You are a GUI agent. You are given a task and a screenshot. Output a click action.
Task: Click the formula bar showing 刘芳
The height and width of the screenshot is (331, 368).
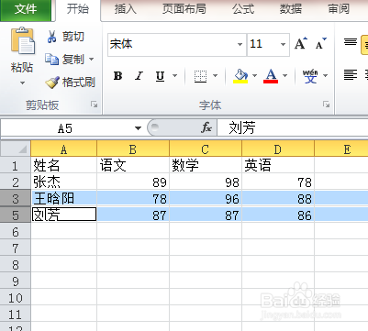pos(293,128)
